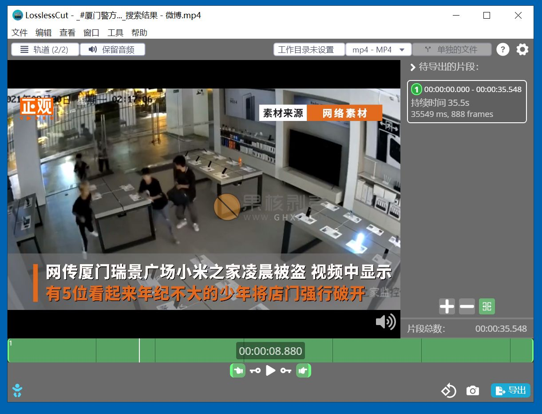Open the help panel via question mark icon
The height and width of the screenshot is (414, 542).
tap(502, 49)
